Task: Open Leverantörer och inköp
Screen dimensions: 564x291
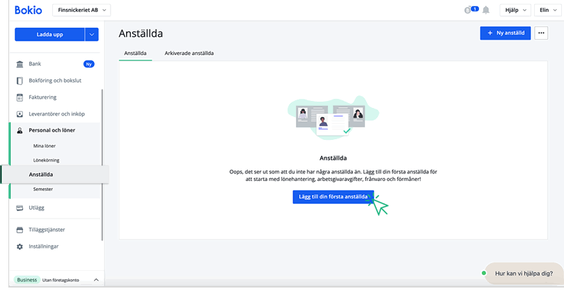Action: 57,114
